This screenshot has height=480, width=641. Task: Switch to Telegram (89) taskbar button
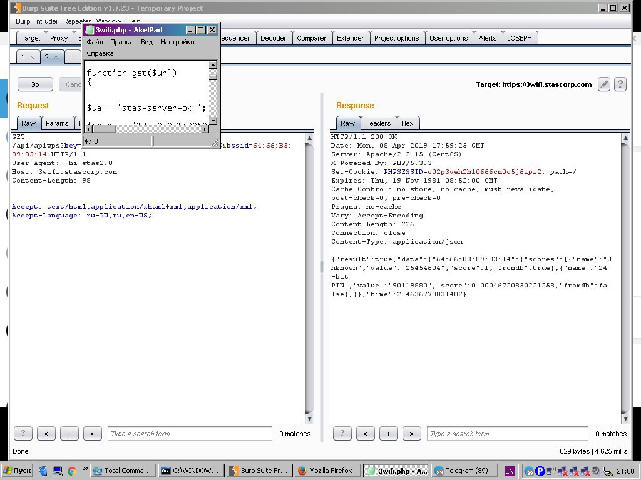465,471
